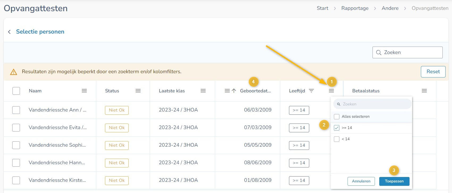Open the Geboortedatum column menu icon

tap(227, 91)
